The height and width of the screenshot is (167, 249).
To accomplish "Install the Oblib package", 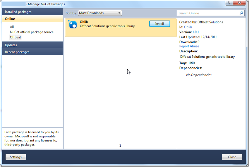I will (159, 24).
